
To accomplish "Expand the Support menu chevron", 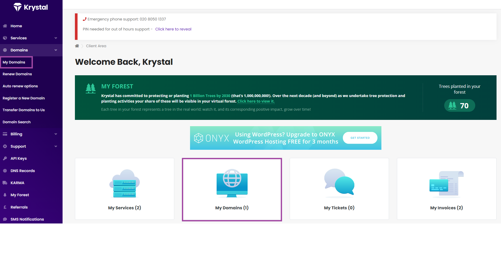I will [56, 146].
